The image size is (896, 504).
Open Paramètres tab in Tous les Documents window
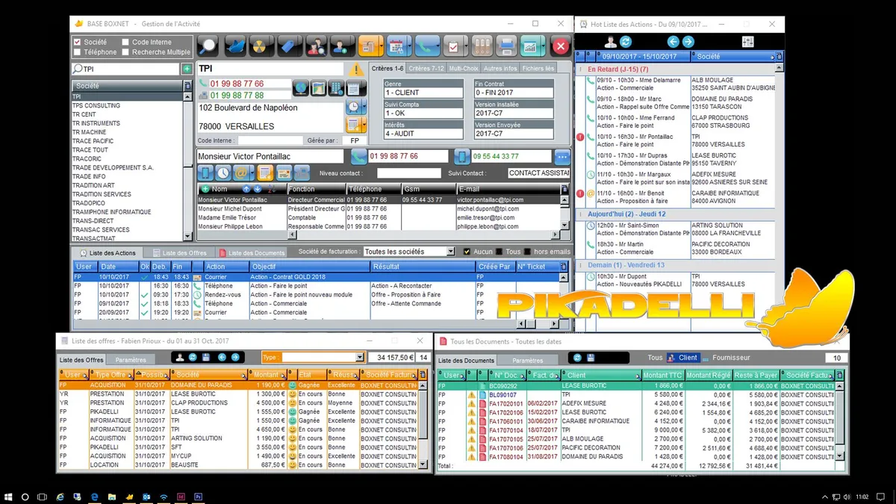[528, 361]
